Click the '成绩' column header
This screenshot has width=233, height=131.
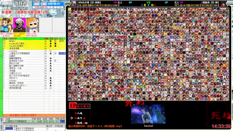5,39
